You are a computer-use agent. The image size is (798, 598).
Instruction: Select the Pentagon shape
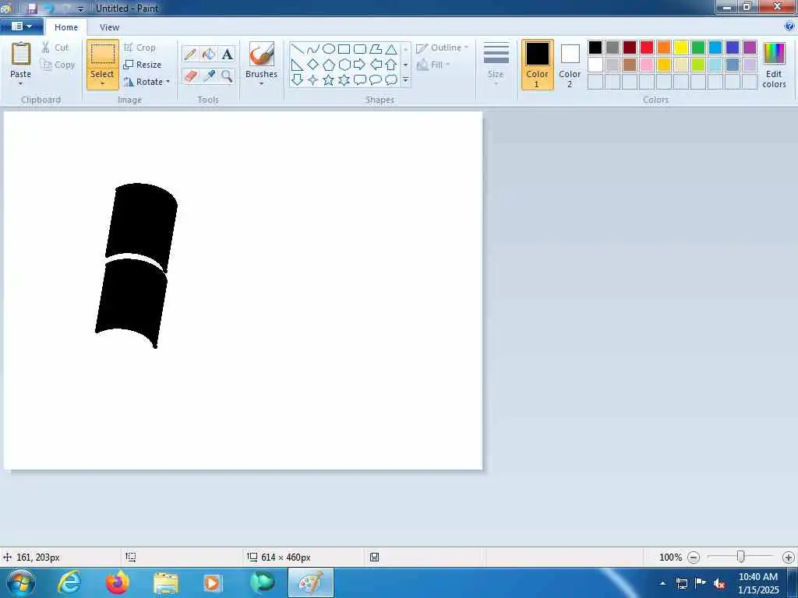pos(329,65)
